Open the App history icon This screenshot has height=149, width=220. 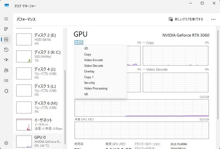click(6, 50)
